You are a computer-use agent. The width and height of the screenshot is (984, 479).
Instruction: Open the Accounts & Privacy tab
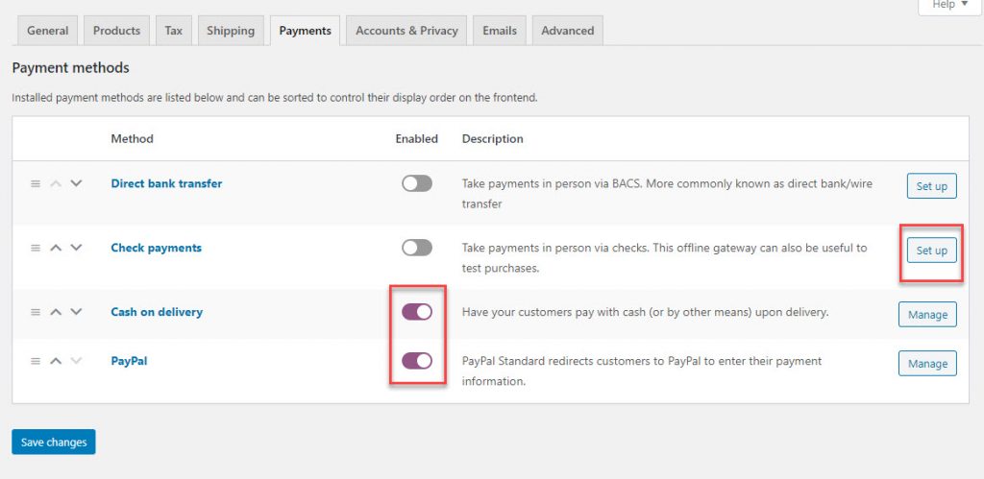[x=406, y=31]
